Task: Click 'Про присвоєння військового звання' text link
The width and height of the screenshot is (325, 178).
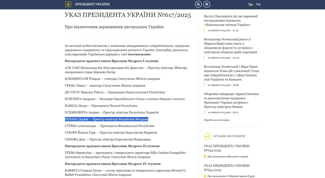Action: click(x=227, y=157)
